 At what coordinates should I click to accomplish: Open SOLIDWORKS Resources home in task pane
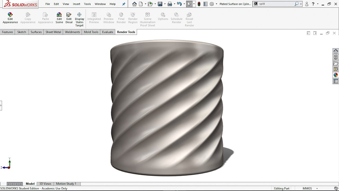336,51
